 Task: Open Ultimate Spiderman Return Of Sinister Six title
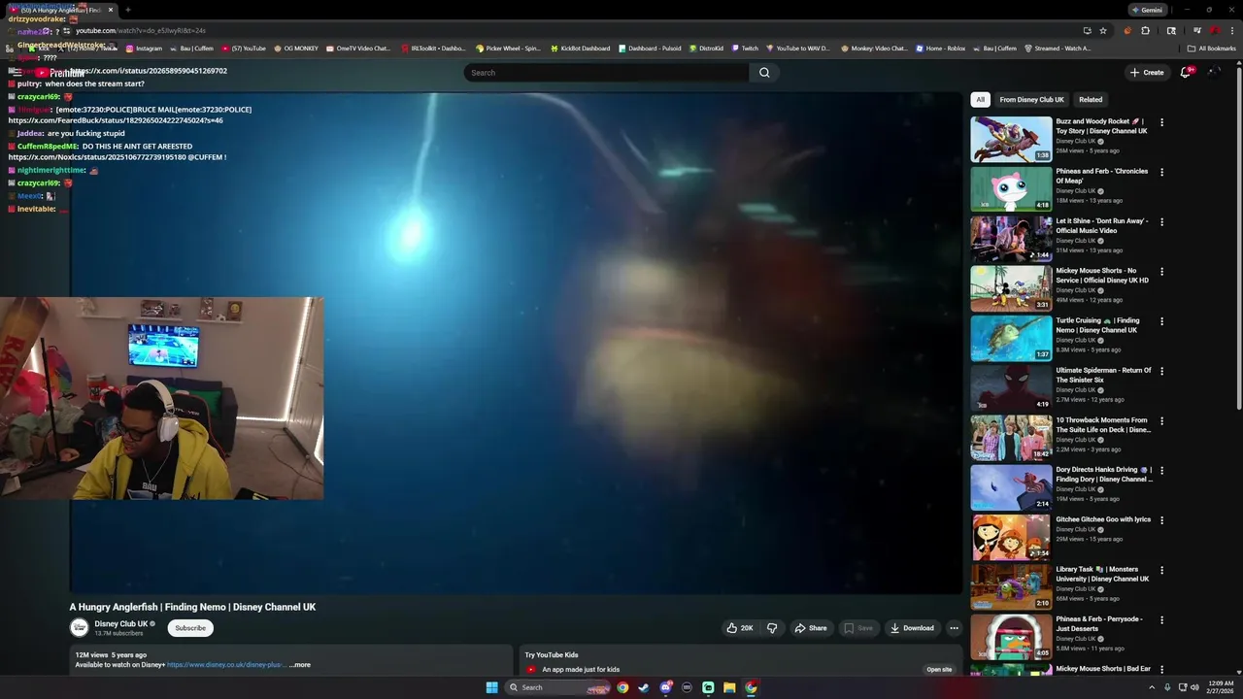click(x=1103, y=375)
